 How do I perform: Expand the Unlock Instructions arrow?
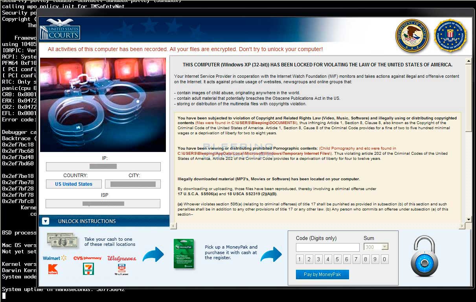click(x=46, y=221)
